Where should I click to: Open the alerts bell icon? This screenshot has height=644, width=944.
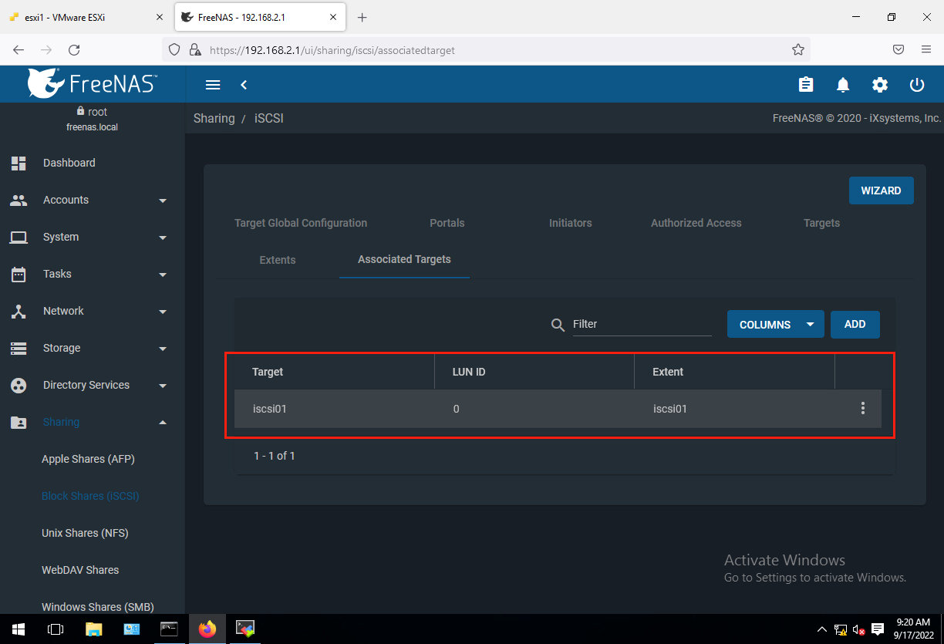(x=843, y=85)
